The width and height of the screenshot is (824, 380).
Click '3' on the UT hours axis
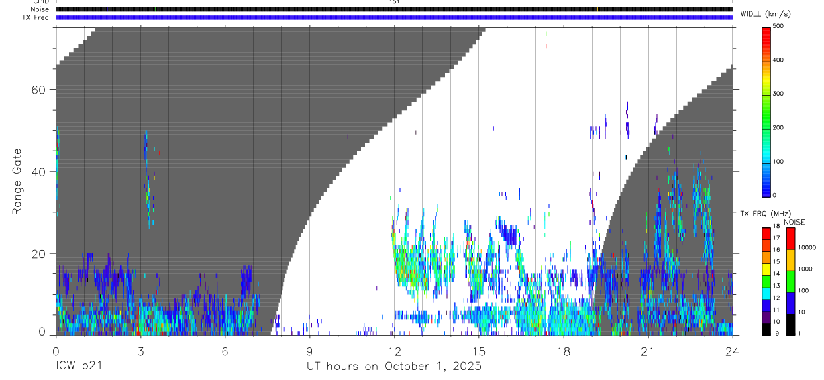pyautogui.click(x=140, y=351)
